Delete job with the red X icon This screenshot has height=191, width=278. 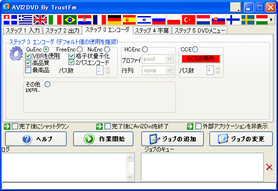pos(269,167)
